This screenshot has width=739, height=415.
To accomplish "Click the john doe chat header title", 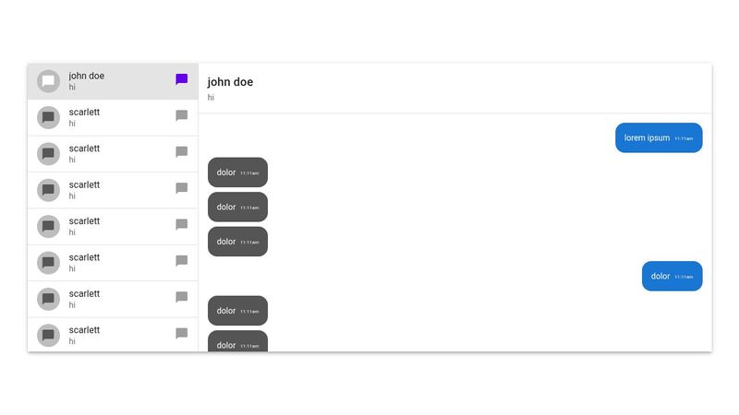I will (x=230, y=82).
